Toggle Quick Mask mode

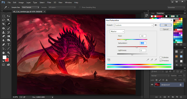pos(3,65)
